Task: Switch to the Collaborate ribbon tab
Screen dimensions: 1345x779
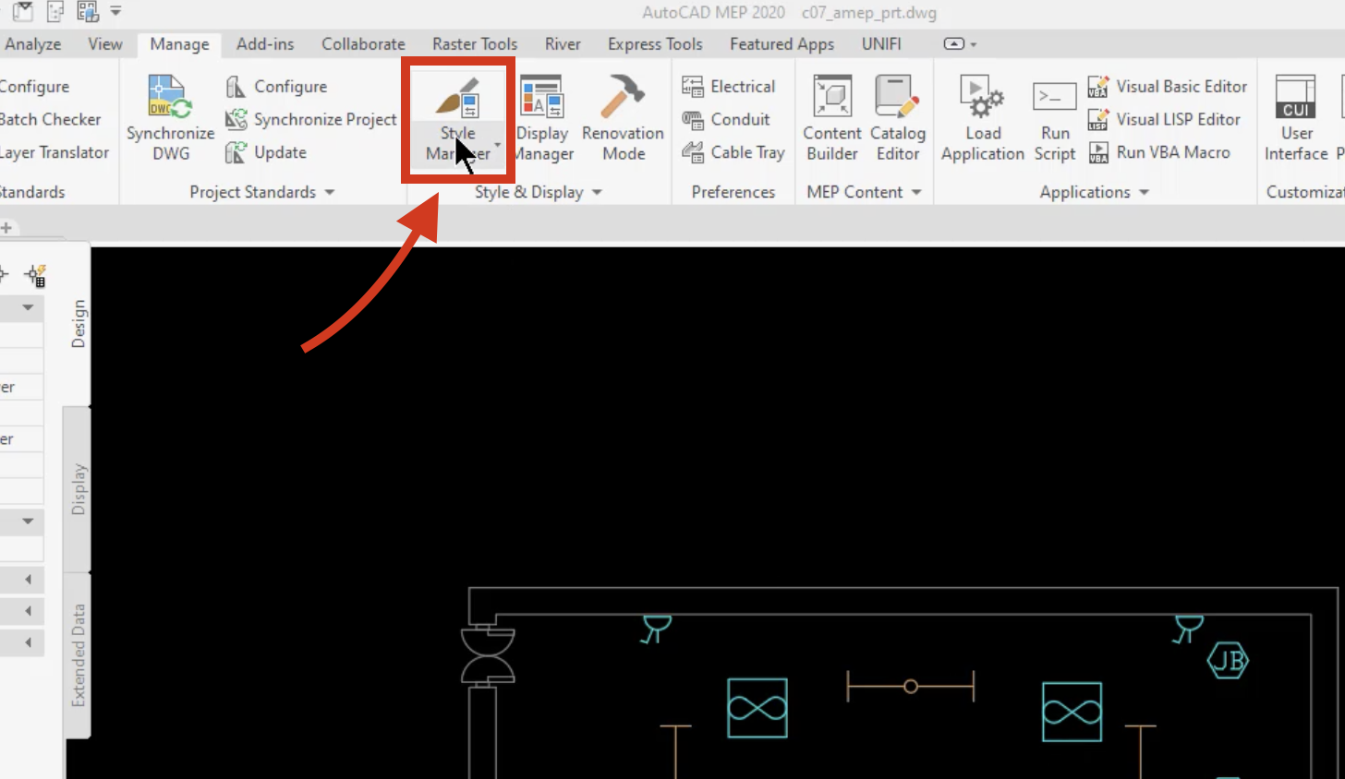Action: tap(363, 43)
